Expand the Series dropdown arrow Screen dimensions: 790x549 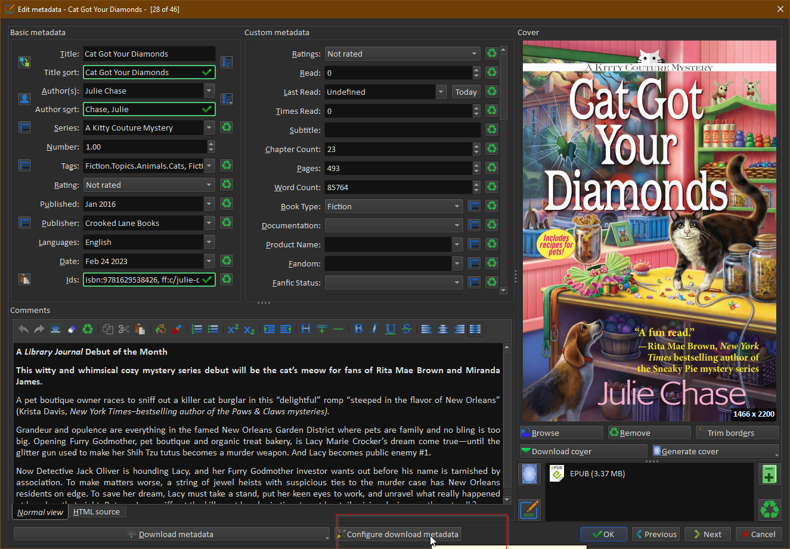pos(209,128)
